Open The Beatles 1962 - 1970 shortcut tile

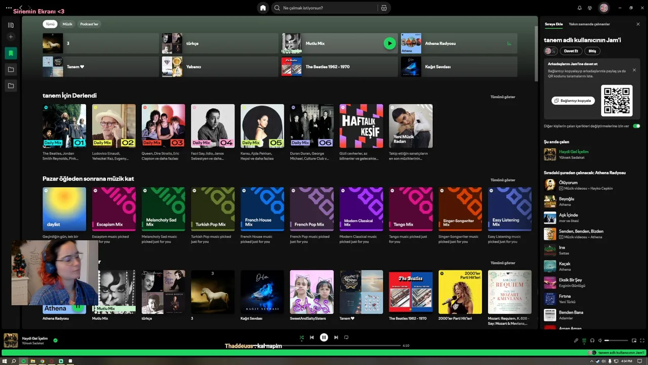pyautogui.click(x=339, y=67)
